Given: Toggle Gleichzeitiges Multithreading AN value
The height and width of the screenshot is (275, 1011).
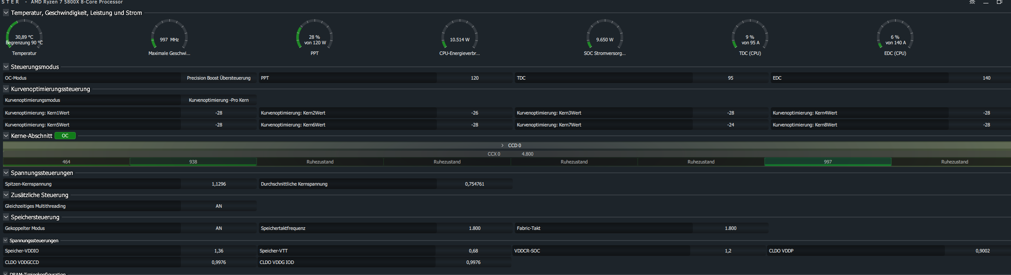Looking at the screenshot, I should 219,206.
